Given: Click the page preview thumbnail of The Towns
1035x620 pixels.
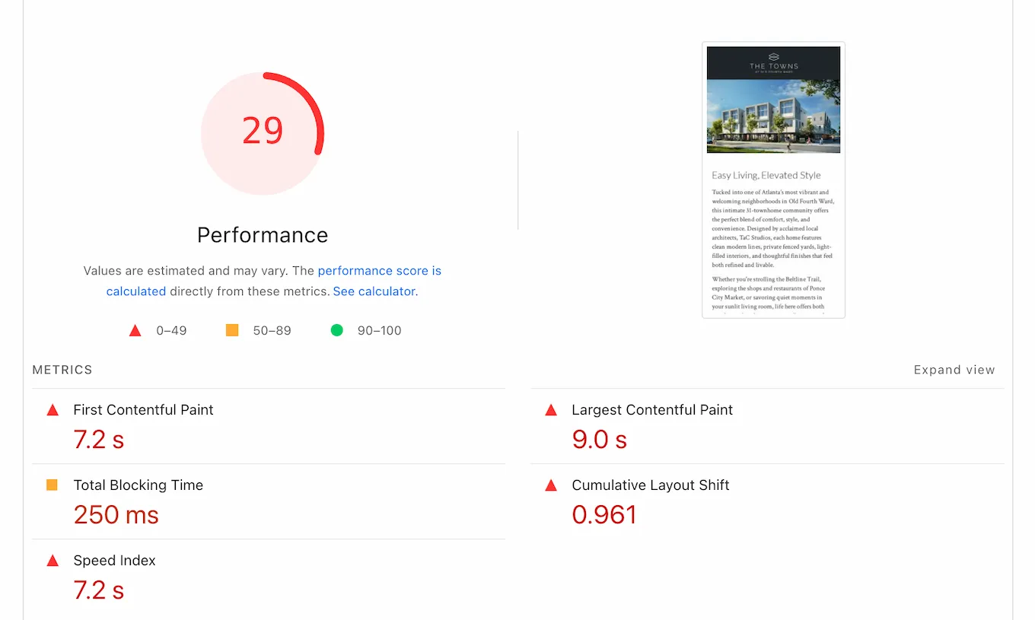Looking at the screenshot, I should (x=773, y=180).
